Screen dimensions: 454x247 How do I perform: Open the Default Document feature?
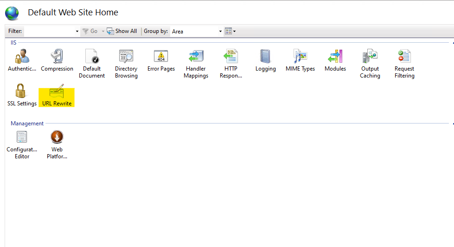pyautogui.click(x=92, y=56)
